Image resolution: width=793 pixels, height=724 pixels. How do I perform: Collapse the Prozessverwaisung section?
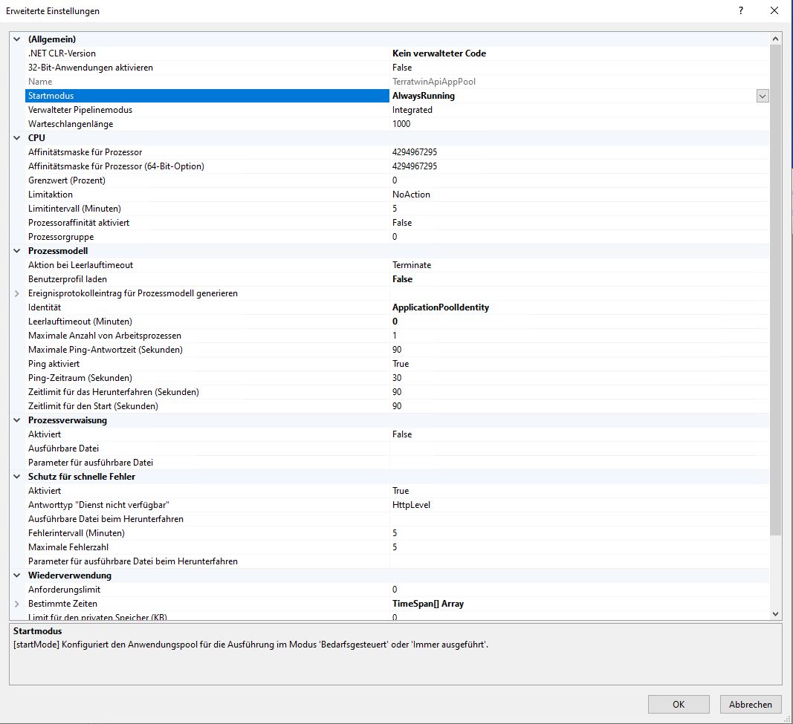(17, 420)
